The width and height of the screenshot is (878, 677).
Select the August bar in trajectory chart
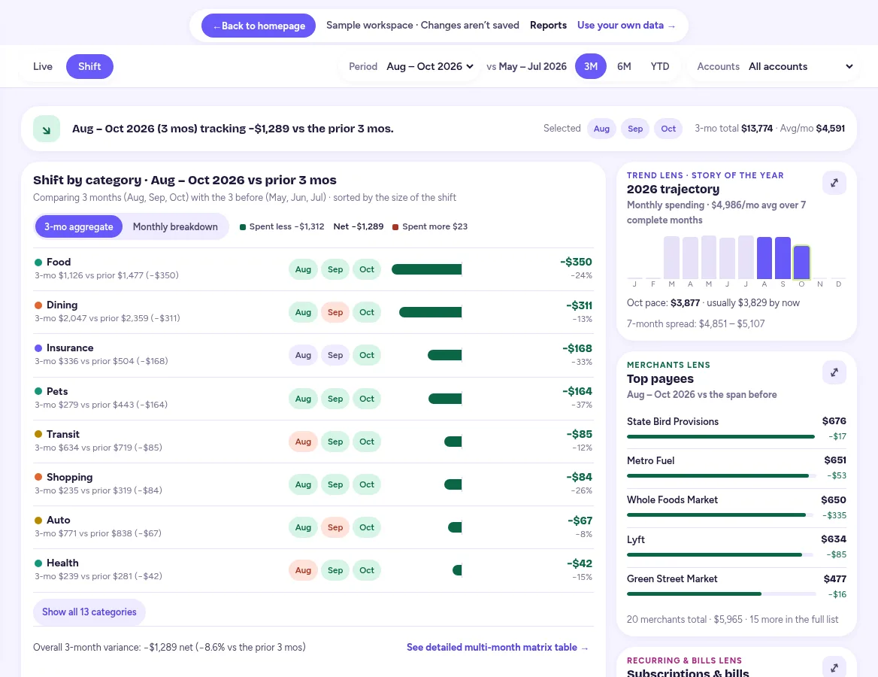coord(764,258)
